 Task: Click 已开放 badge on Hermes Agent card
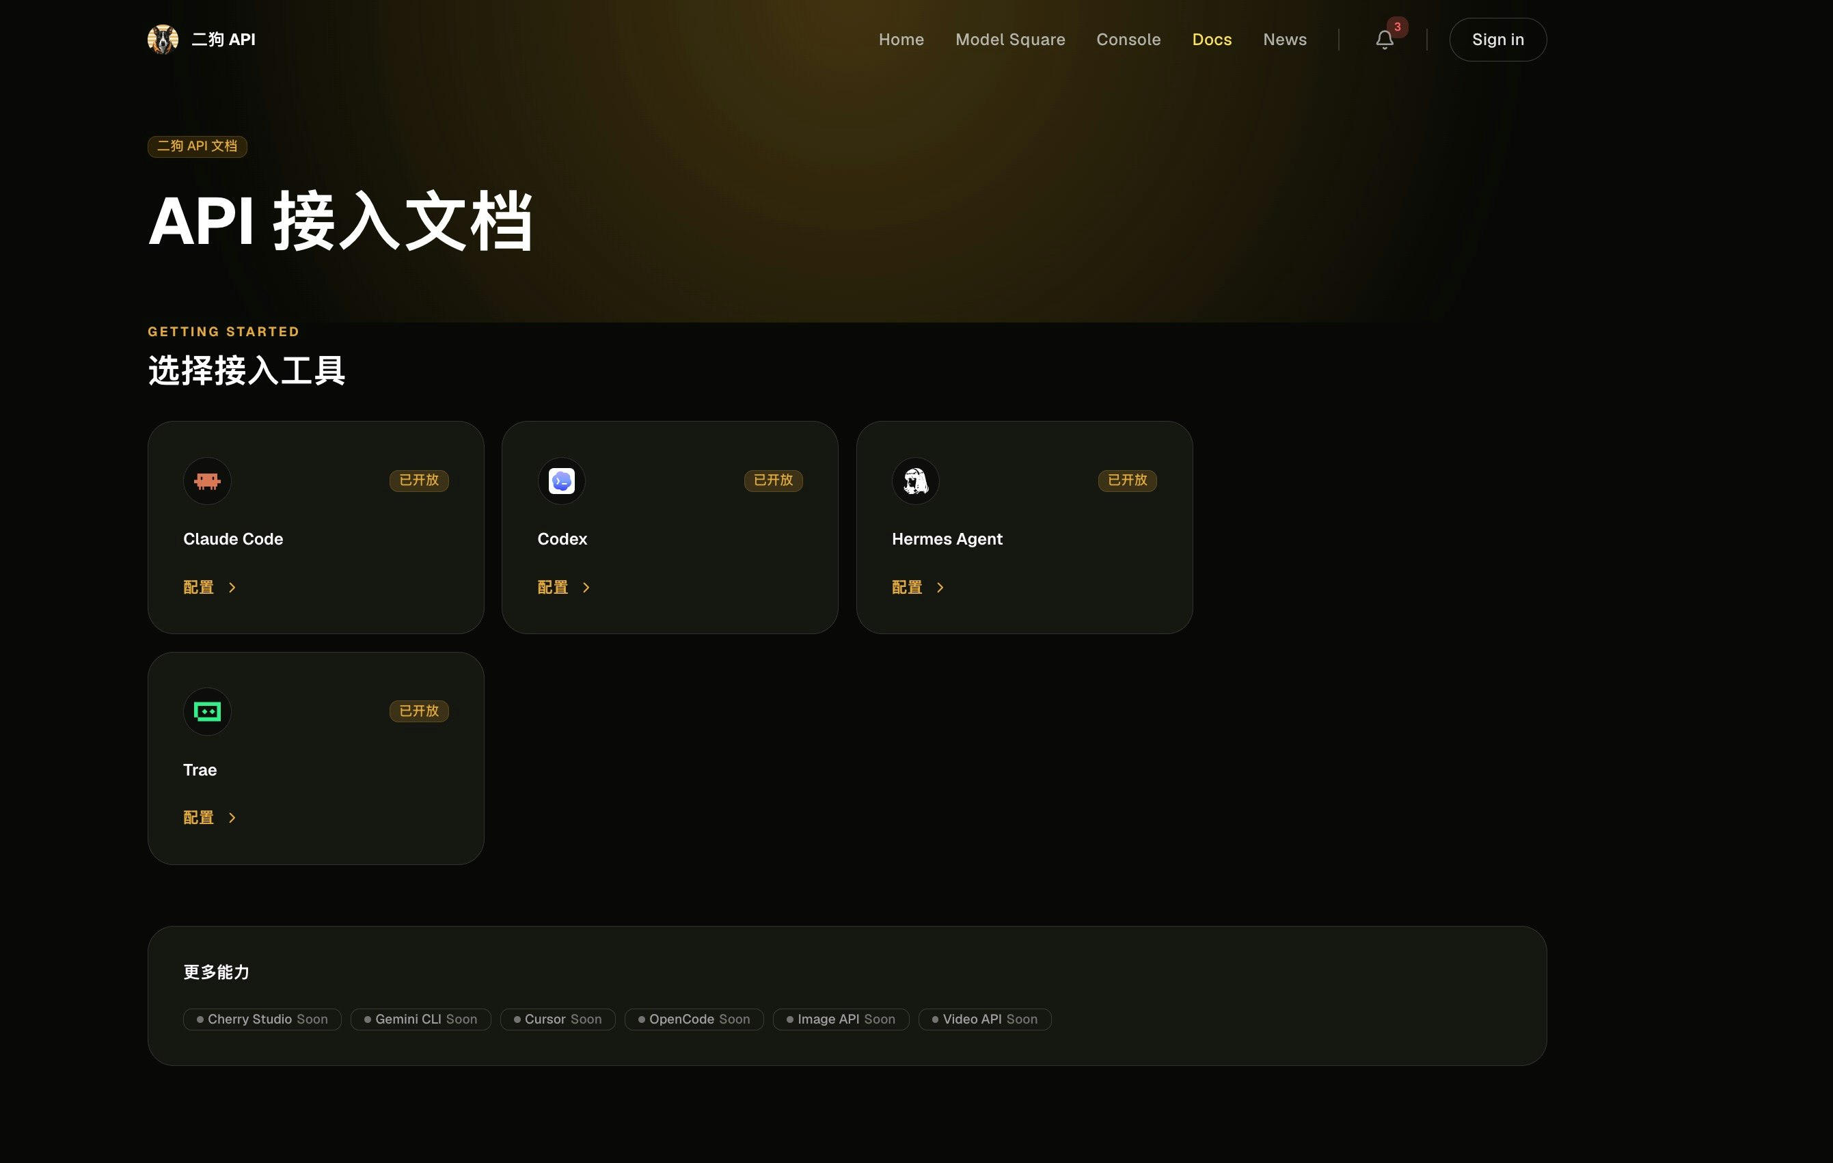[1128, 480]
